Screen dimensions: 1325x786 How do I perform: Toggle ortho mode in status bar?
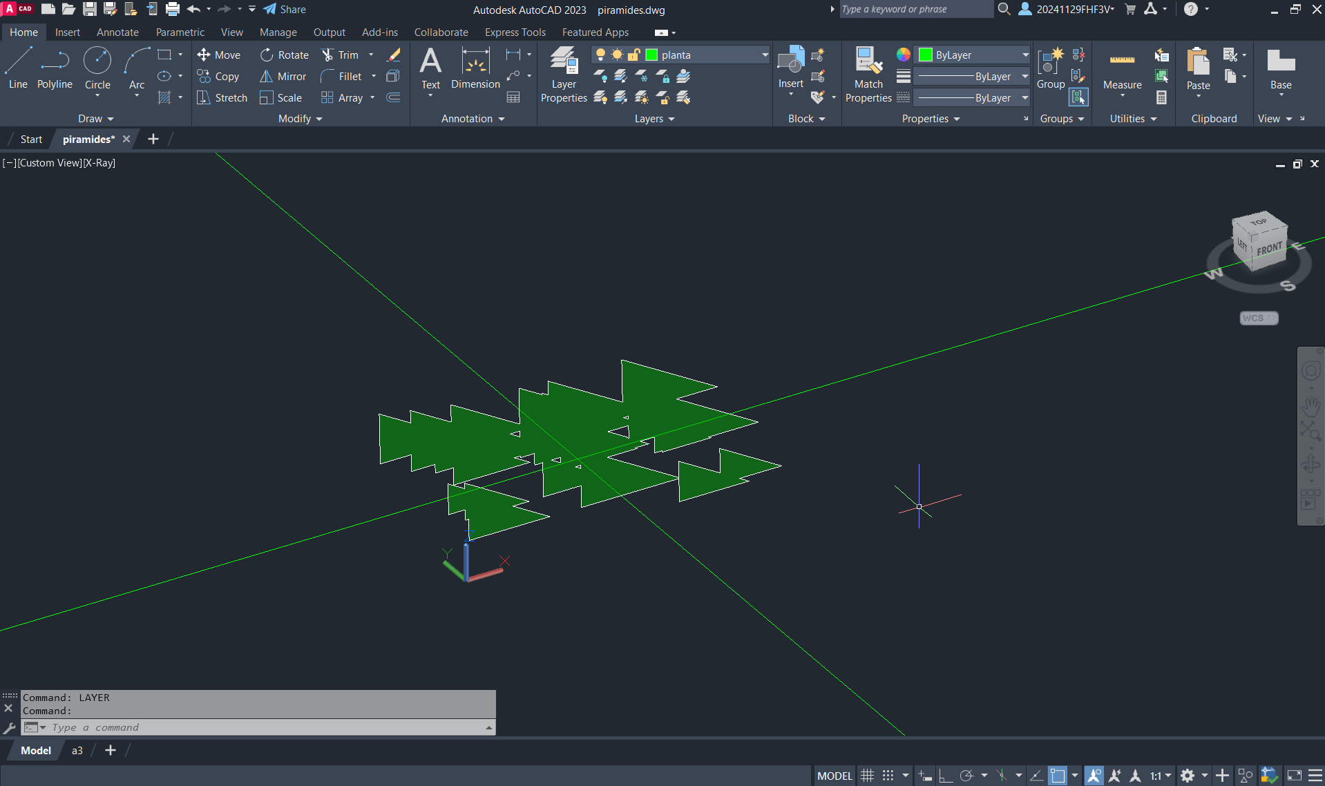pos(945,776)
